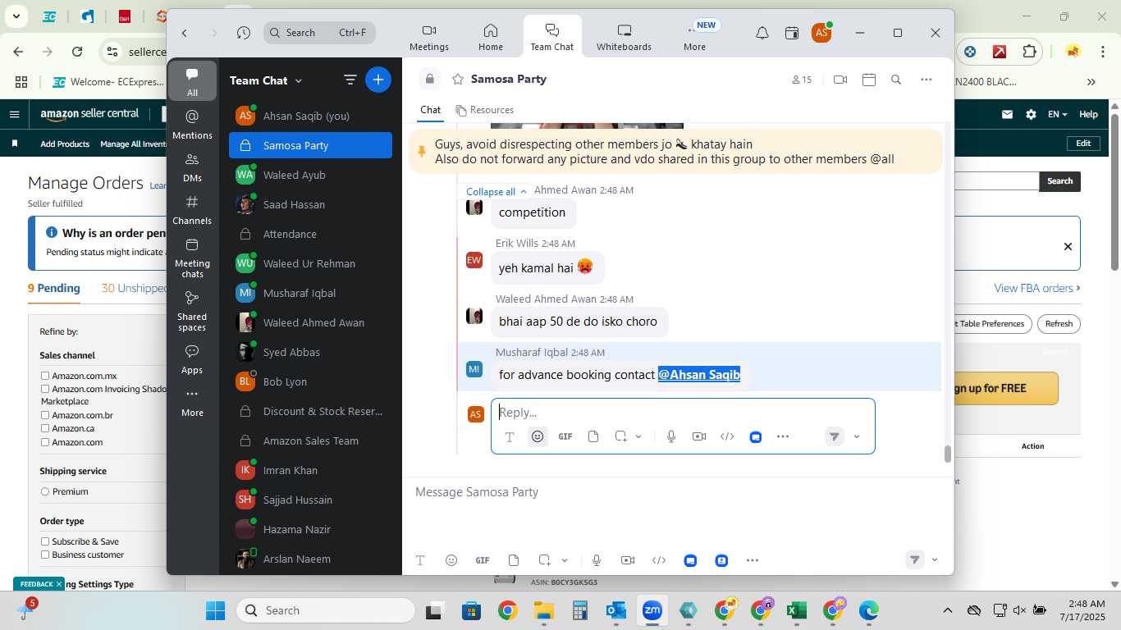Open EN language dropdown in Seller Central

click(1058, 114)
